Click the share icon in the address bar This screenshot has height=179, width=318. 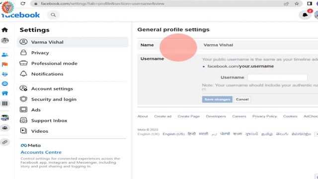pyautogui.click(x=286, y=3)
